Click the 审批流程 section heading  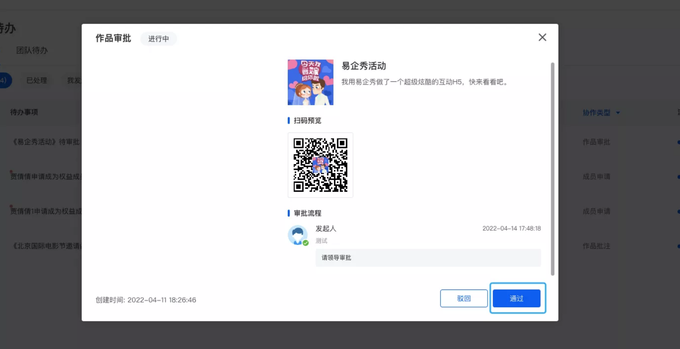click(x=307, y=213)
